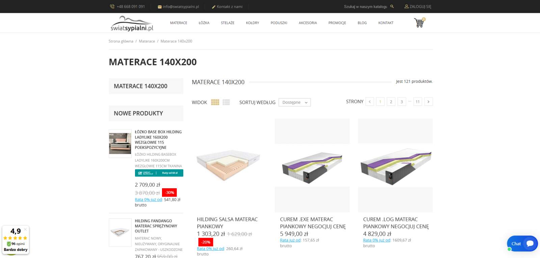
Task: Open KONTAKT menu item
Action: coord(386,23)
